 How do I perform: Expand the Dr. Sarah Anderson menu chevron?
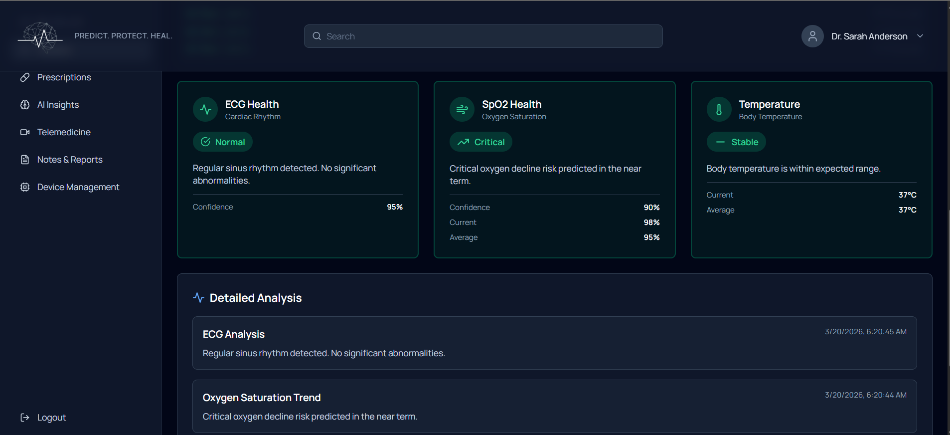[920, 36]
